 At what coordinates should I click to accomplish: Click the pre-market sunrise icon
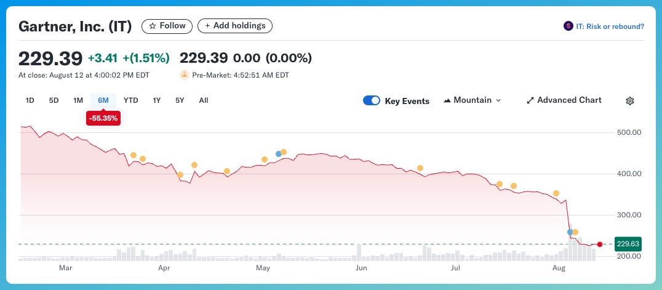pos(185,75)
